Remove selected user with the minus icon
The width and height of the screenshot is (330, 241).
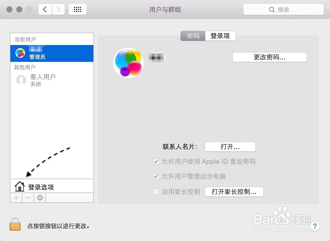(28, 198)
